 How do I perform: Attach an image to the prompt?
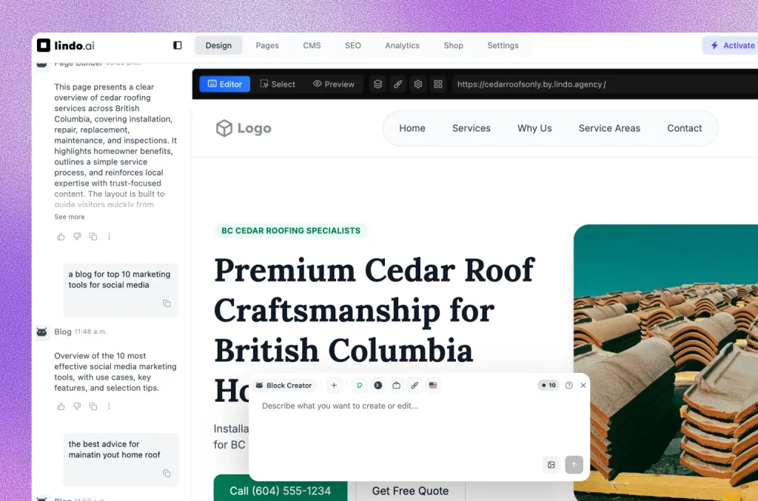(x=551, y=465)
